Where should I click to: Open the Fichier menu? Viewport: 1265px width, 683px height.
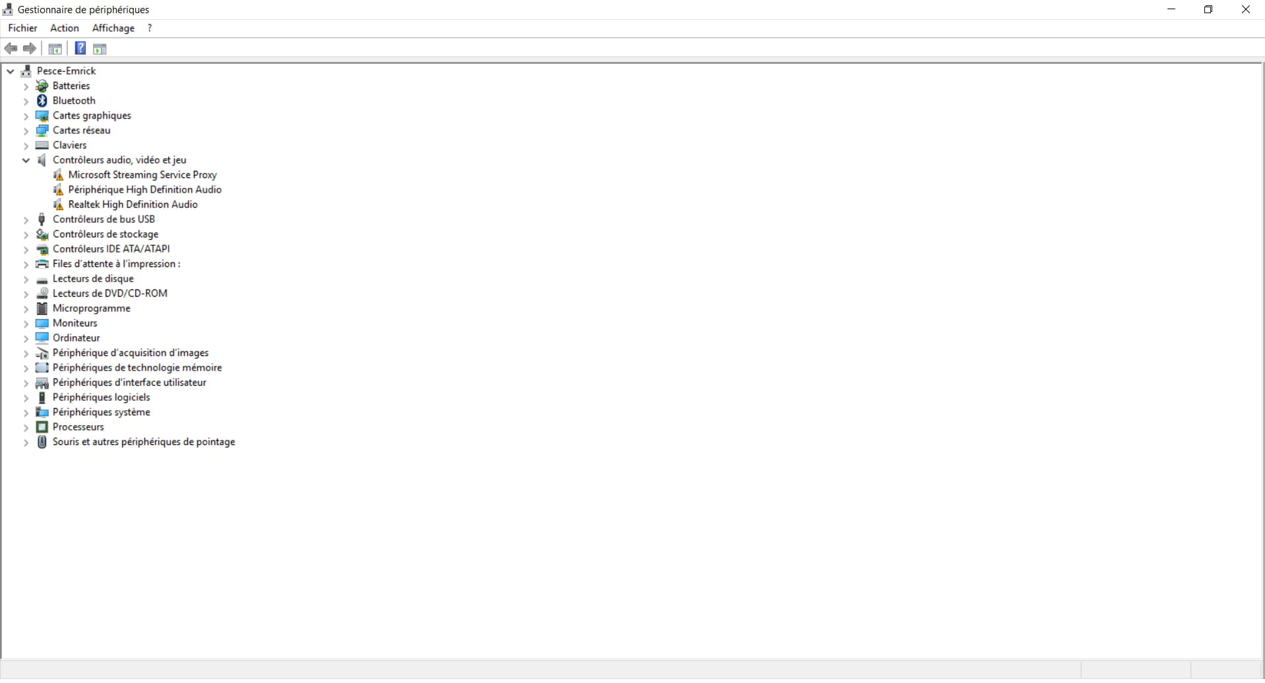click(x=22, y=28)
